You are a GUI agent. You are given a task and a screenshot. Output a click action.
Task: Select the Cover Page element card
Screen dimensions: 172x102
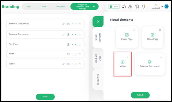[127, 37]
